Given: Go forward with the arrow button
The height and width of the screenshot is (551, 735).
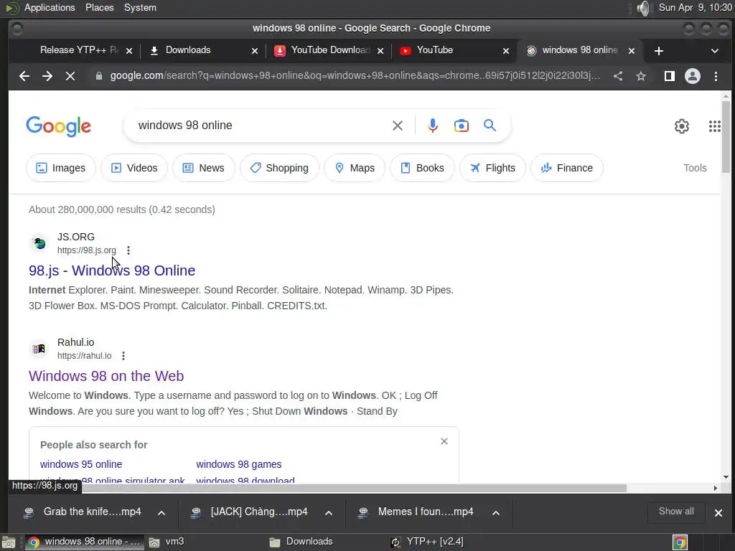Looking at the screenshot, I should (x=47, y=76).
